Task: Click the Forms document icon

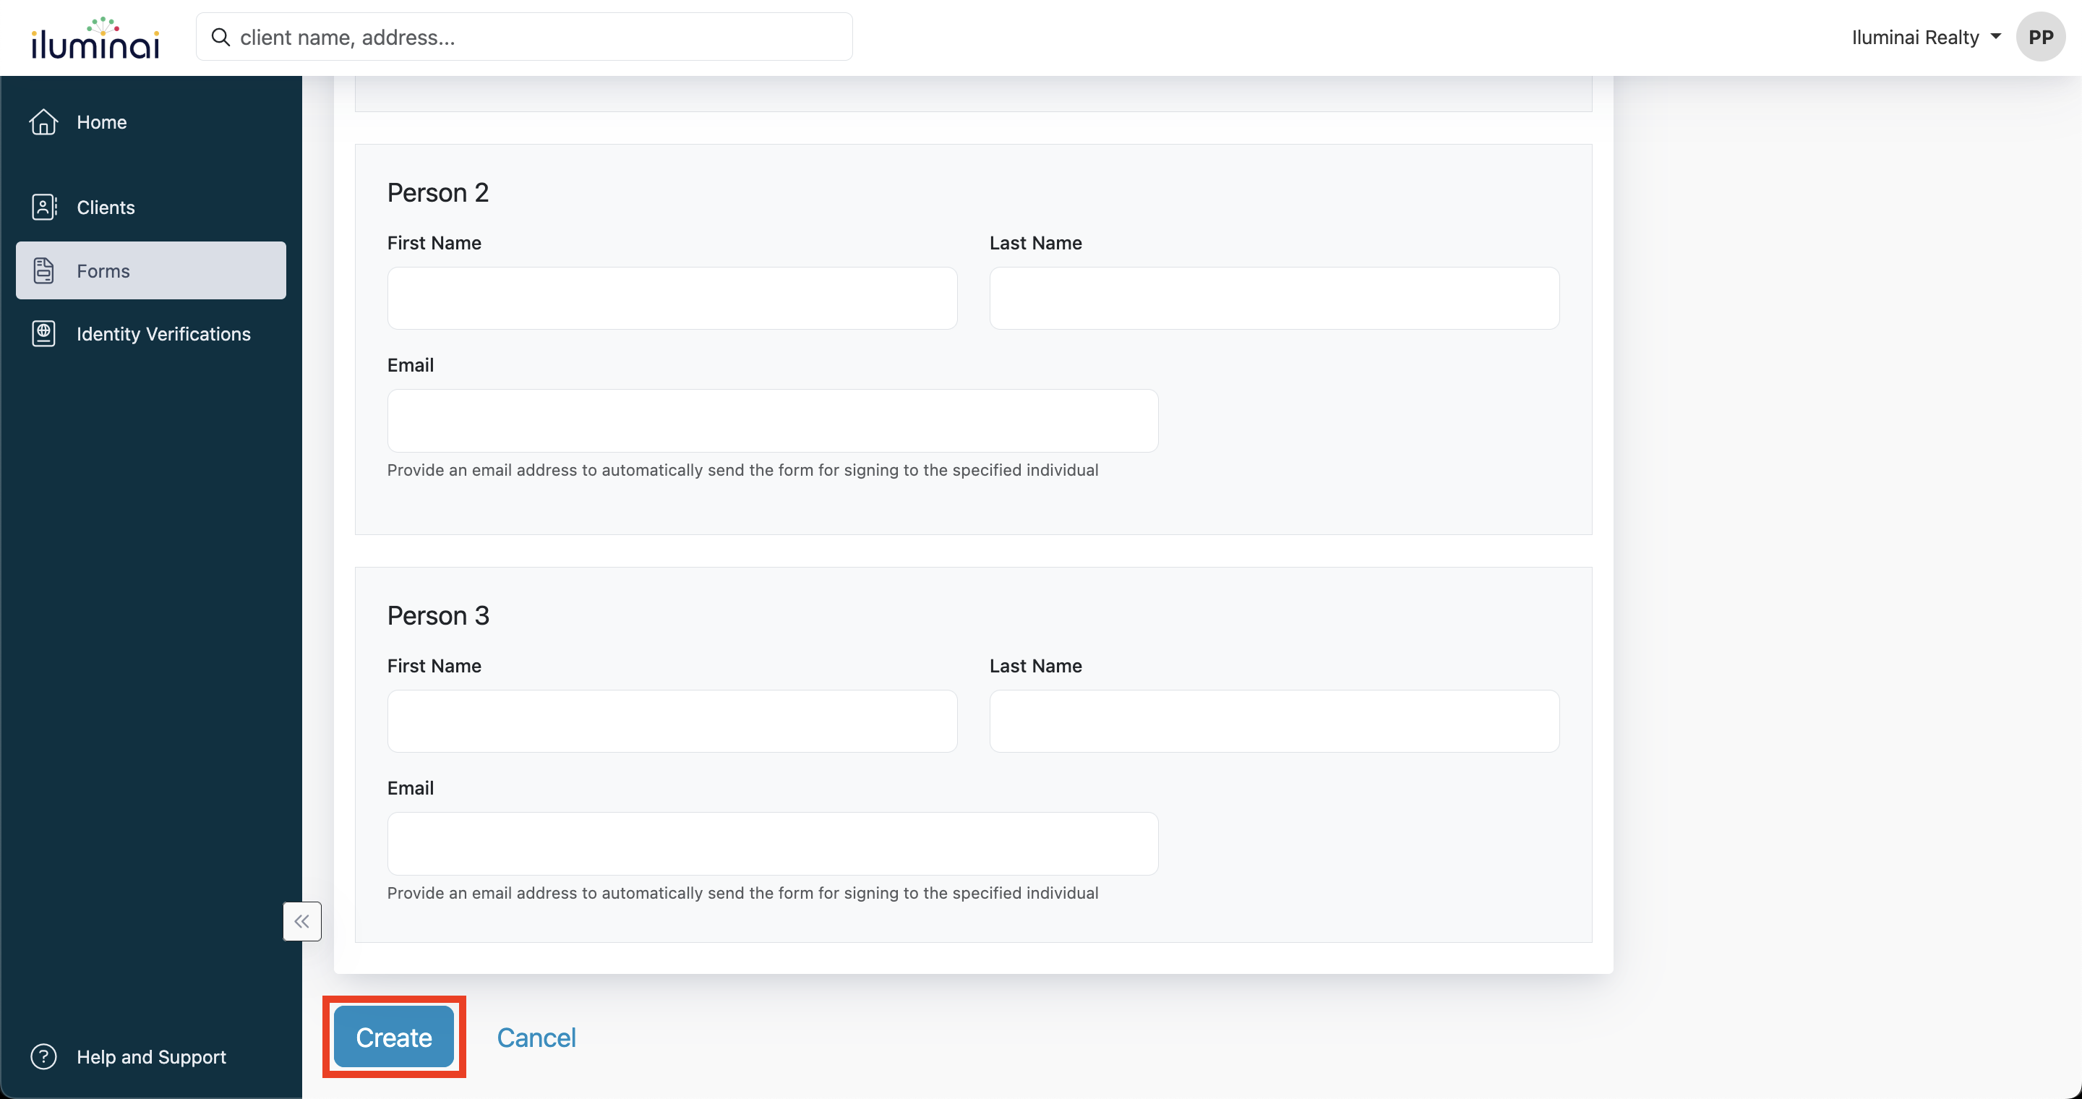Action: coord(43,270)
